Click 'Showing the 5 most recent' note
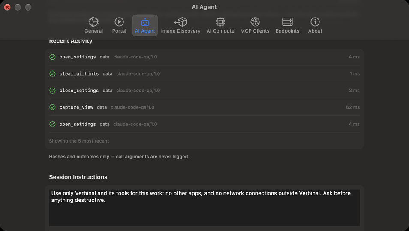Viewport: 409px width, 231px height. (x=79, y=141)
